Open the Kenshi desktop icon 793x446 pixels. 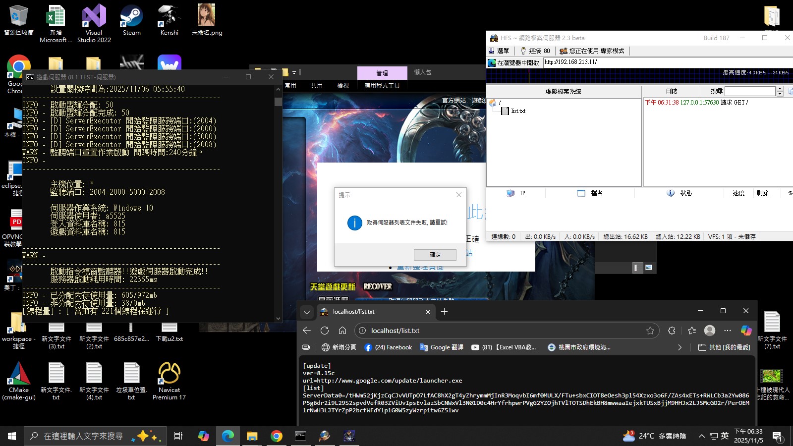pos(170,21)
